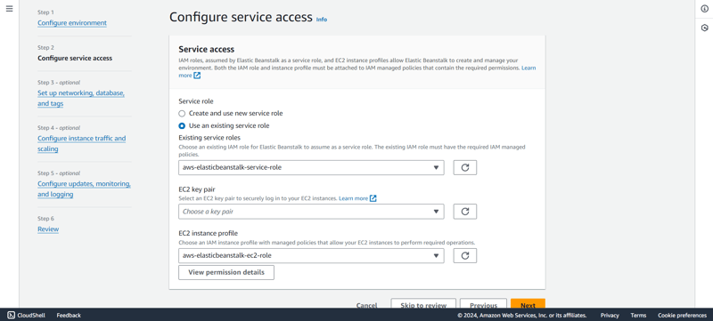
Task: Select Create and use new service role
Action: (x=182, y=113)
